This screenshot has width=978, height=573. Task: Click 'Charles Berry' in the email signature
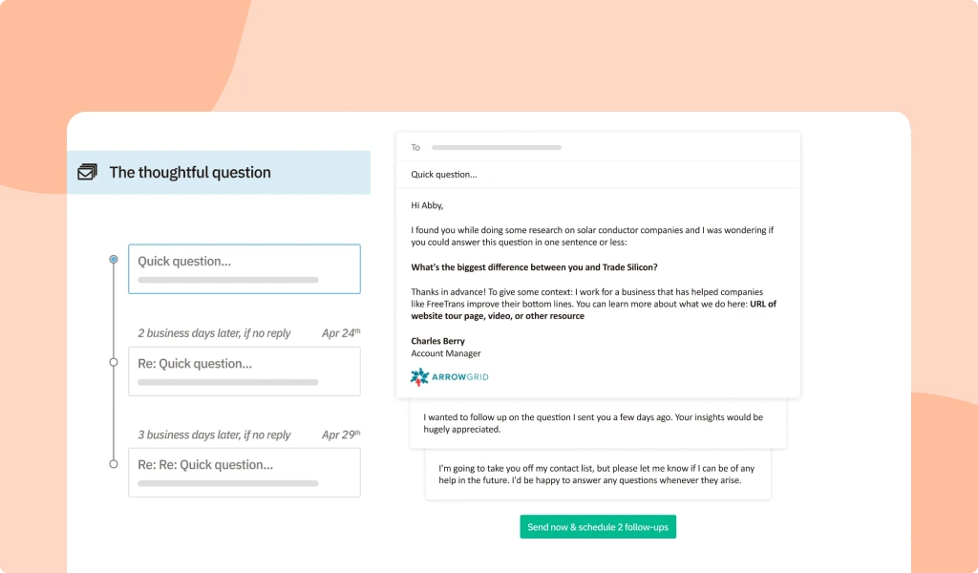pos(438,341)
